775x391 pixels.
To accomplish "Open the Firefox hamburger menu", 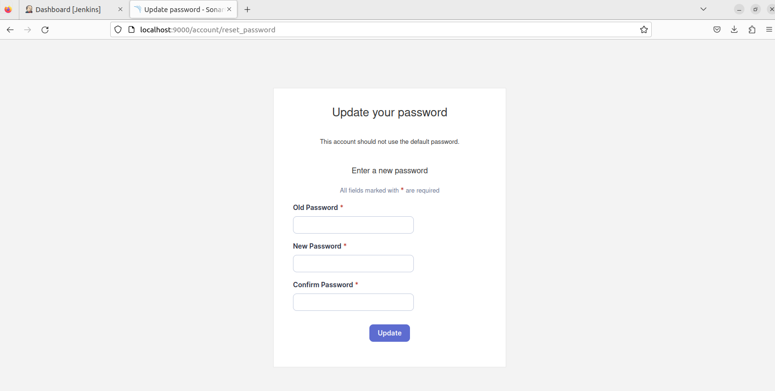I will pos(769,29).
